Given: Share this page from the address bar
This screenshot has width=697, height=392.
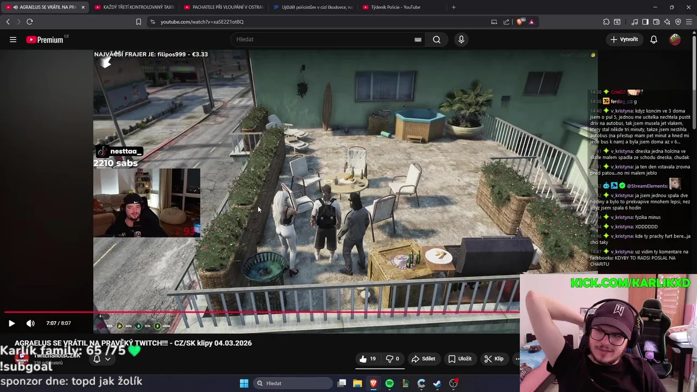Looking at the screenshot, I should coord(506,22).
